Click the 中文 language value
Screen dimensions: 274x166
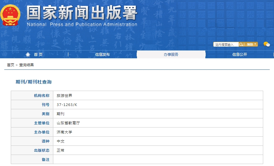click(x=60, y=141)
